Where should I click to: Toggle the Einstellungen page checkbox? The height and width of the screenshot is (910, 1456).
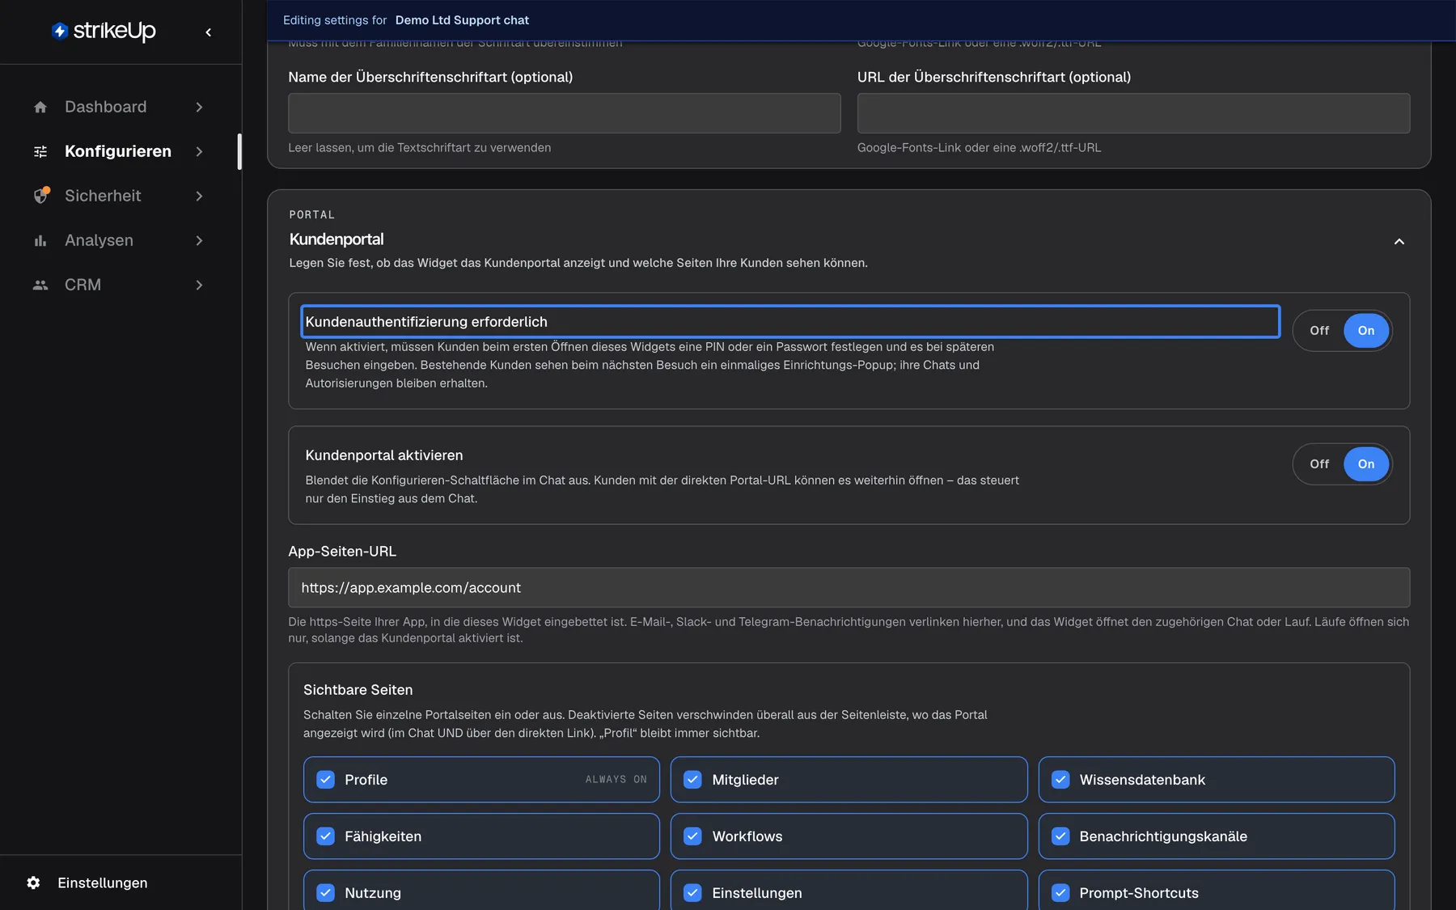coord(692,892)
